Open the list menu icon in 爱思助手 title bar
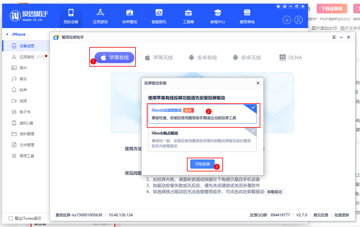This screenshot has width=360, height=227. point(284,6)
